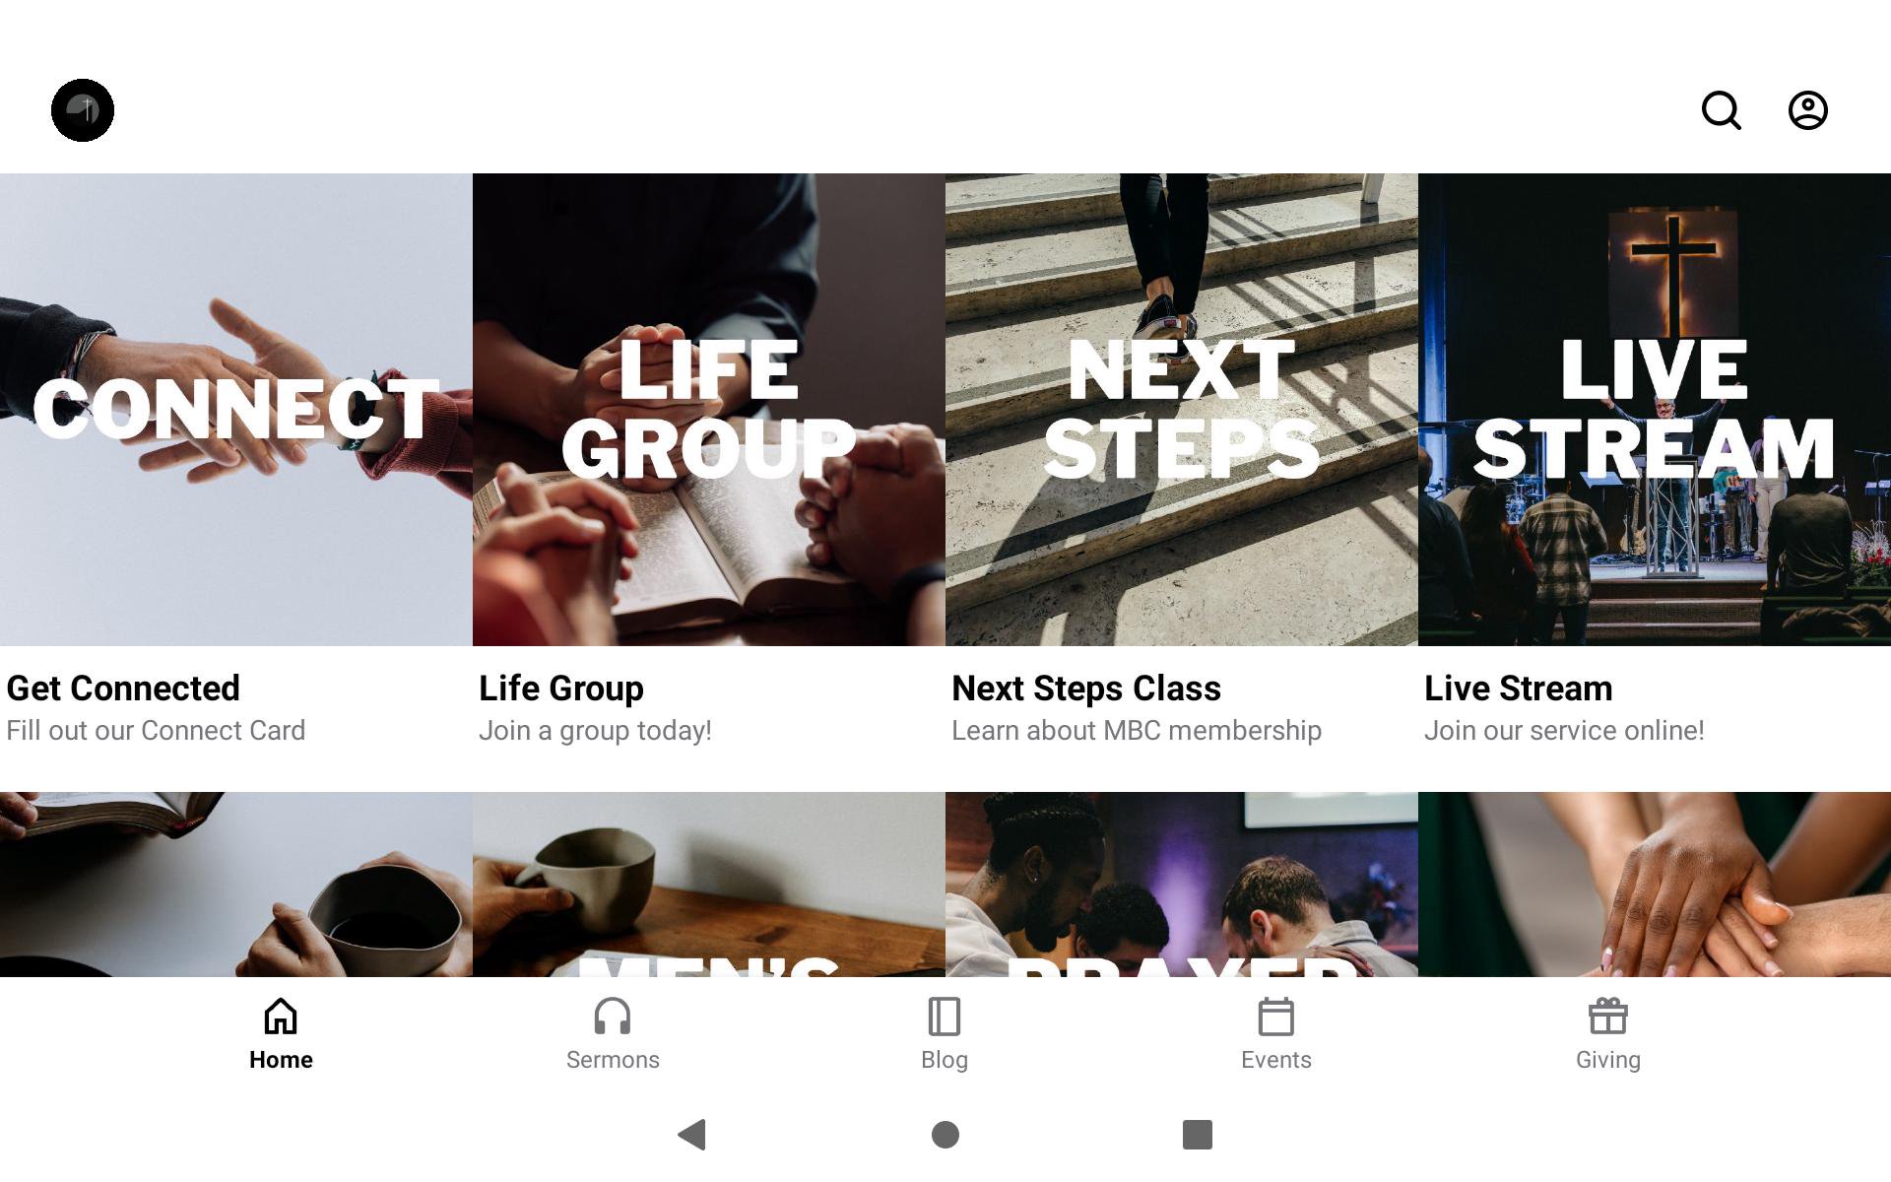This screenshot has width=1891, height=1182.
Task: Open the search icon
Action: coord(1722,110)
